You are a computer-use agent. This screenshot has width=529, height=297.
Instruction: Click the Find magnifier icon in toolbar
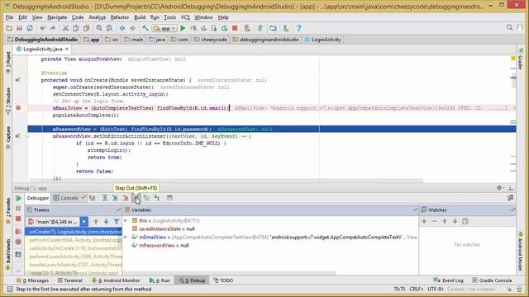(99, 28)
